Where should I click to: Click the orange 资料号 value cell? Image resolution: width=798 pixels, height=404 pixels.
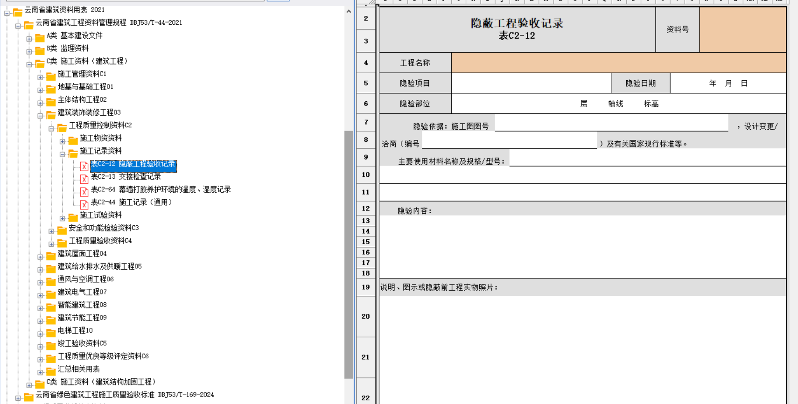tap(742, 29)
